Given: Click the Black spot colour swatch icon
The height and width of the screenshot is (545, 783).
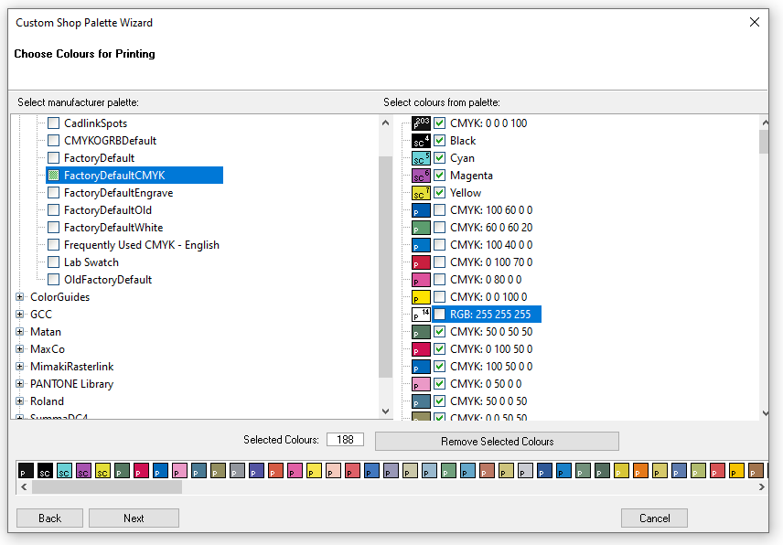Looking at the screenshot, I should tap(421, 141).
